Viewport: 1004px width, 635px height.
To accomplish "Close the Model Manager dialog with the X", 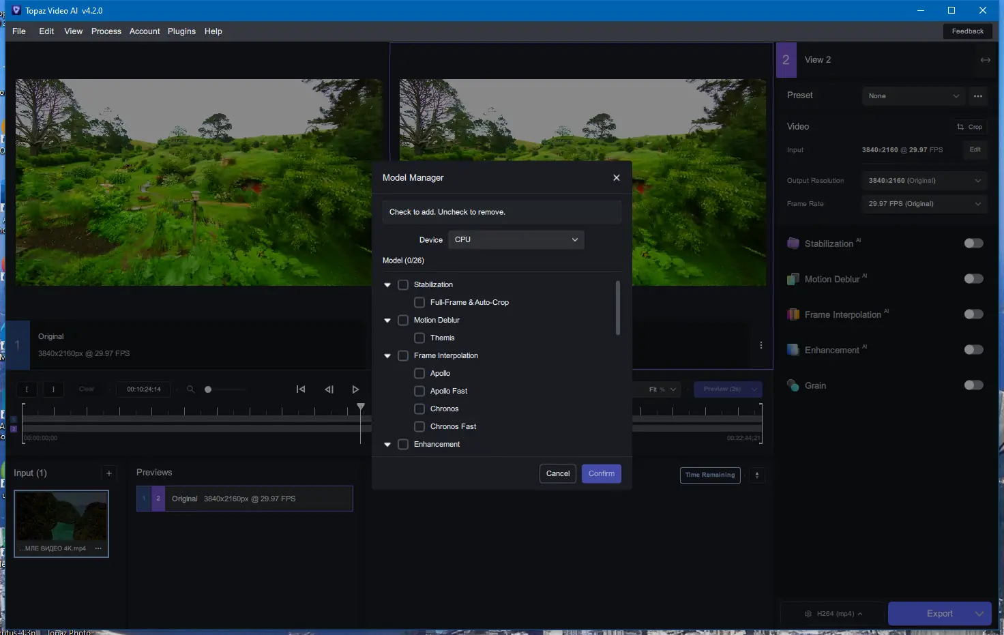I will click(x=617, y=178).
